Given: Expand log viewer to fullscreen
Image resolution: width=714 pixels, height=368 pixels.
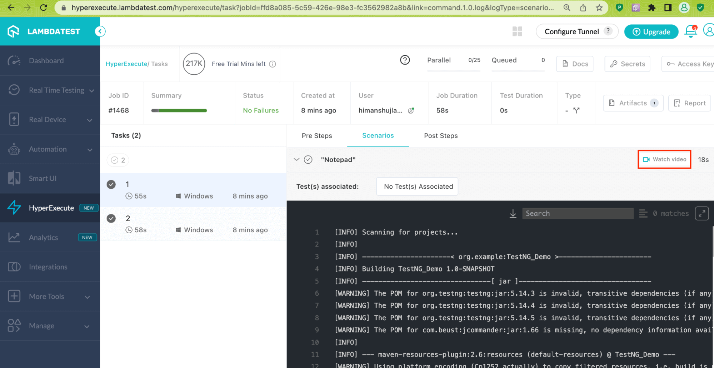Looking at the screenshot, I should [701, 214].
